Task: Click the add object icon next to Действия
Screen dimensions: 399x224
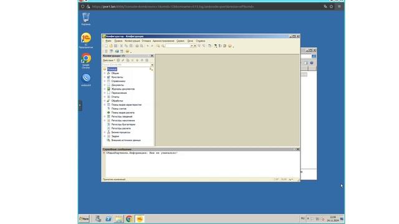Action: pyautogui.click(x=118, y=60)
